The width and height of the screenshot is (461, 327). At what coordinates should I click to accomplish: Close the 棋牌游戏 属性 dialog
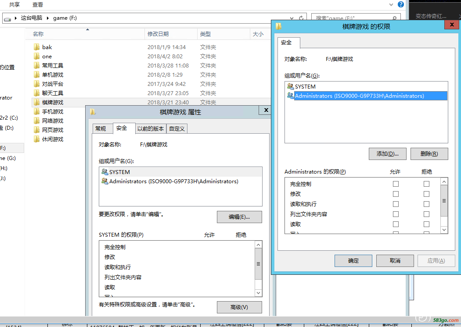click(x=266, y=110)
